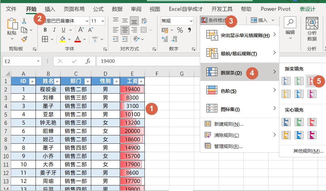Open the fill color bucket icon

(62, 39)
